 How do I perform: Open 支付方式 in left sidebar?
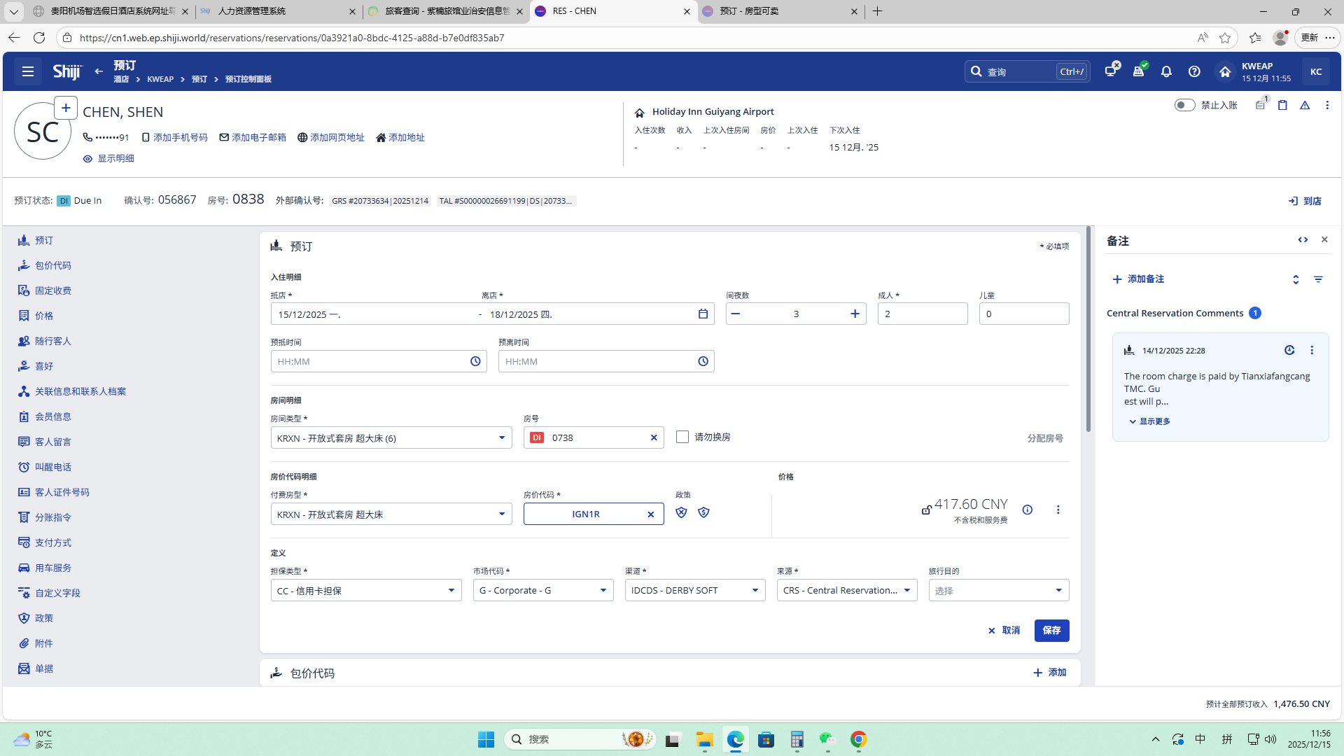tap(52, 542)
